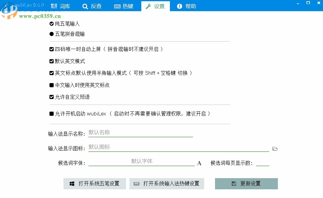Image resolution: width=323 pixels, height=198 pixels.
Task: Click the 候选词每页显示数 field
Action: coord(262,163)
